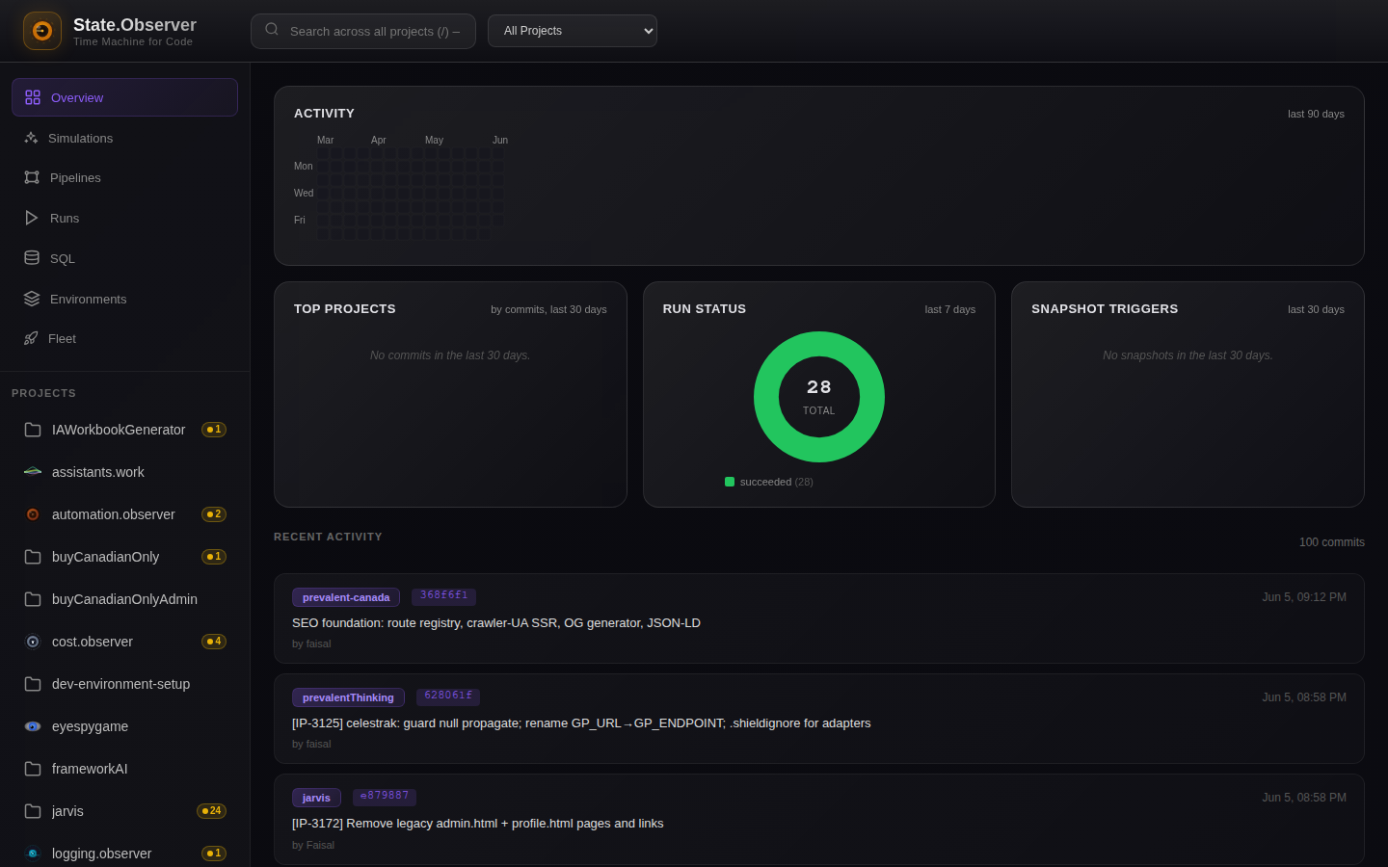Click the Fleet rocket icon
This screenshot has height=867, width=1388.
pos(31,338)
